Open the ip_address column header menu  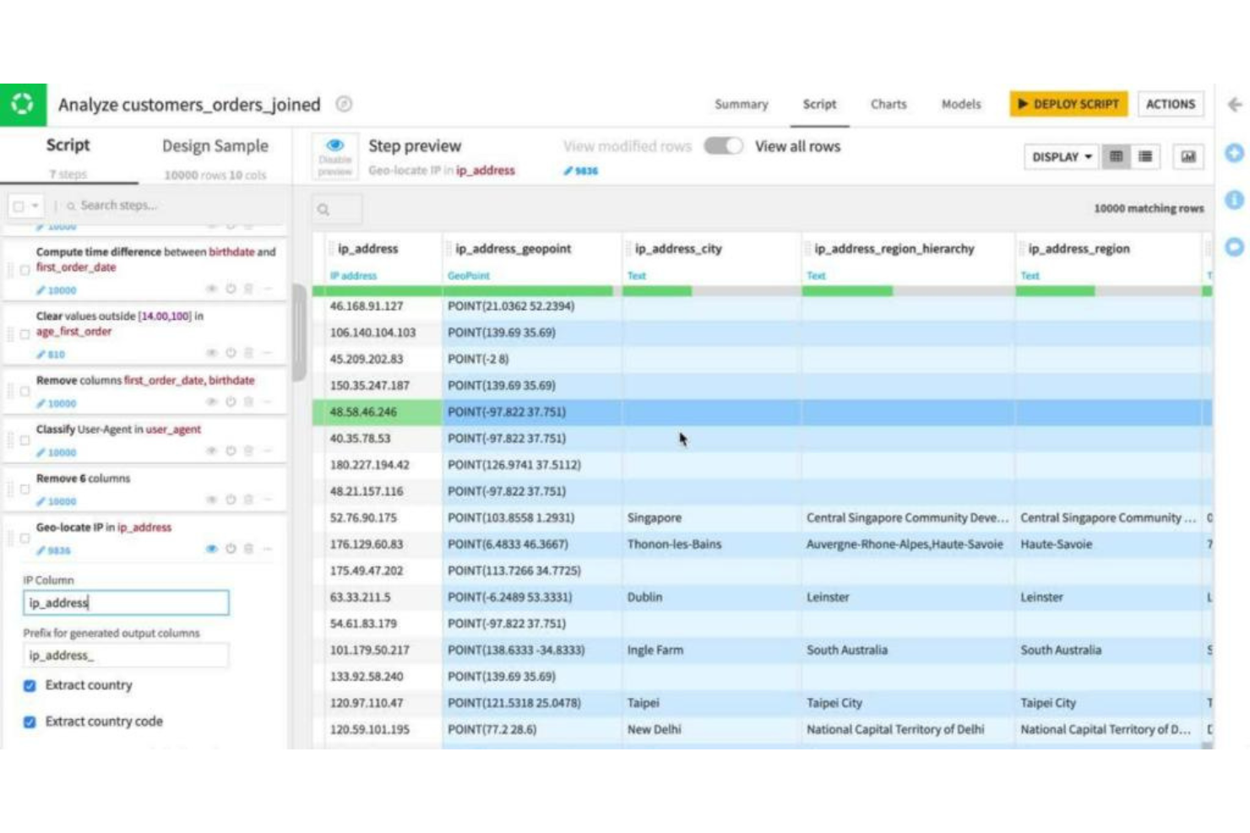click(367, 249)
